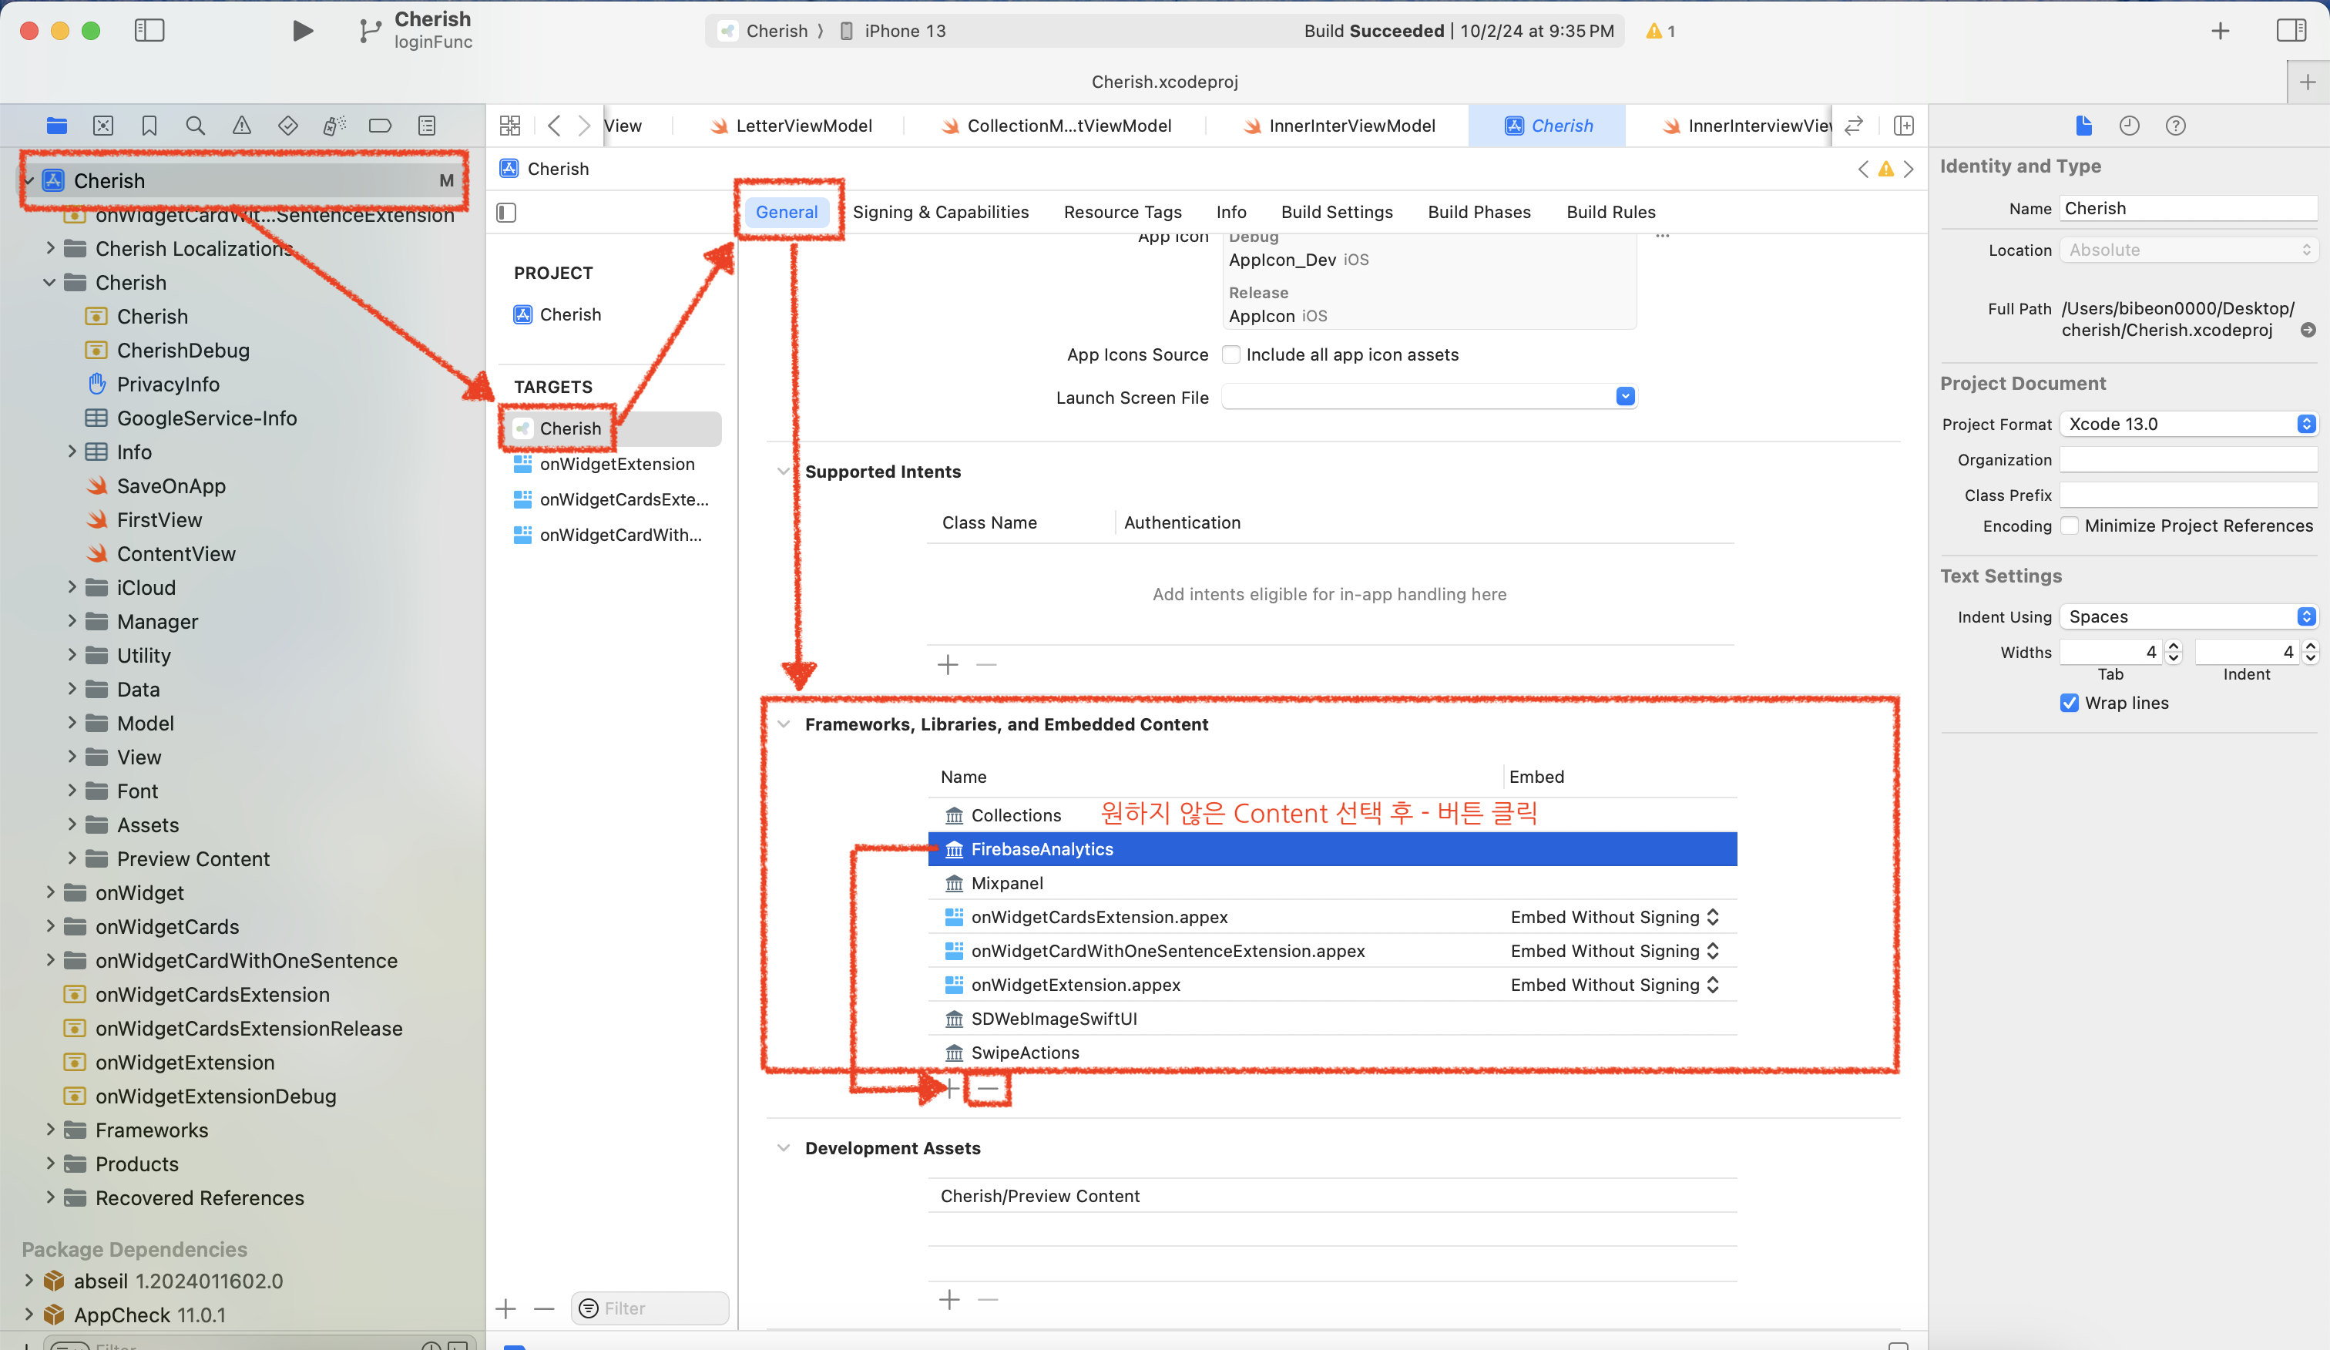Select Mixpanel framework row
The width and height of the screenshot is (2330, 1350).
[1332, 883]
